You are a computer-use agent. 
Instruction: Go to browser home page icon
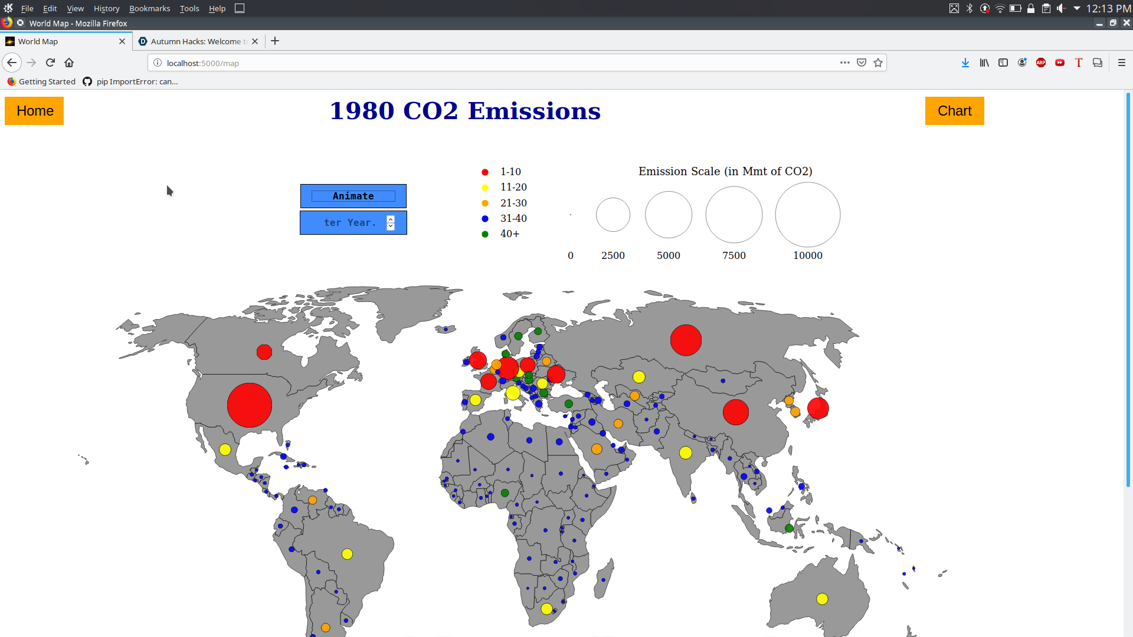tap(69, 63)
